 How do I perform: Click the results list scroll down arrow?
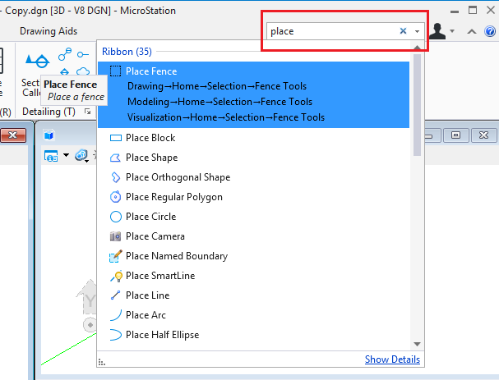coord(417,344)
